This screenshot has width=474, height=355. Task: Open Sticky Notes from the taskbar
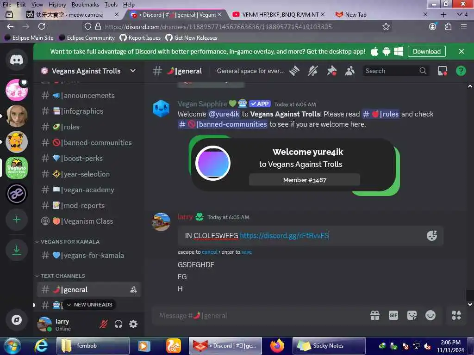(x=329, y=346)
